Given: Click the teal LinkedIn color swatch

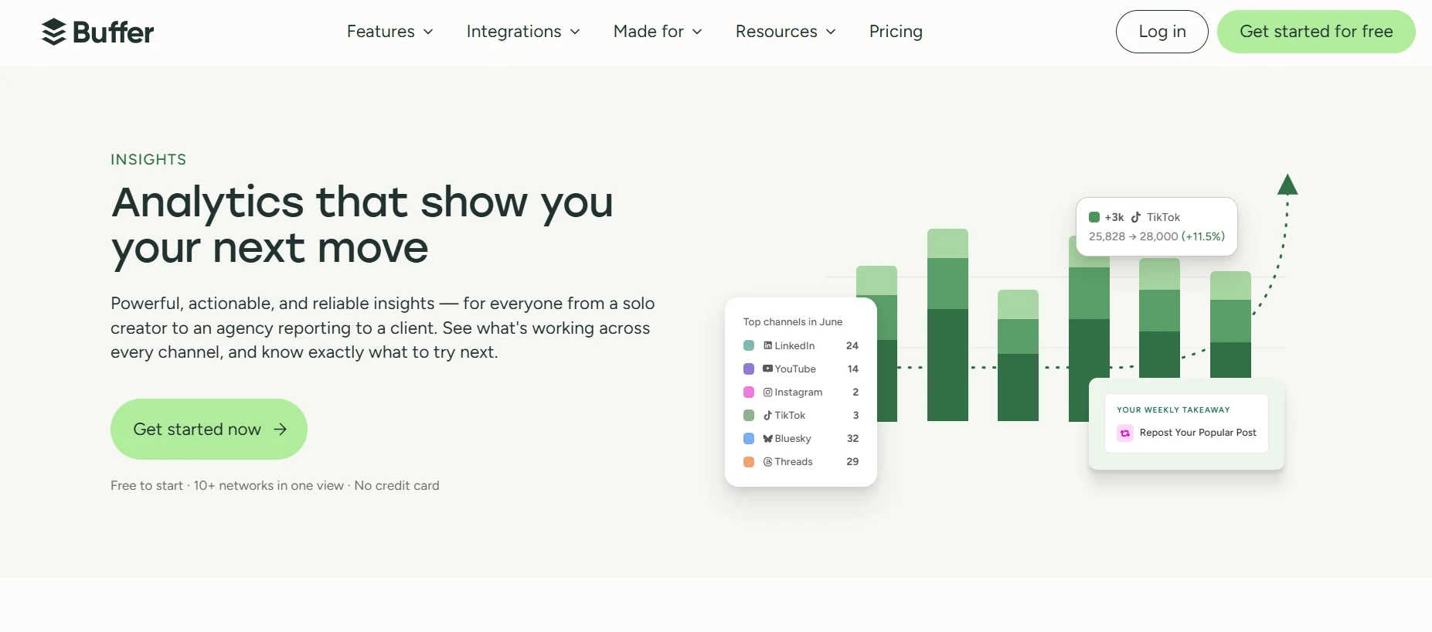Looking at the screenshot, I should click(x=749, y=345).
